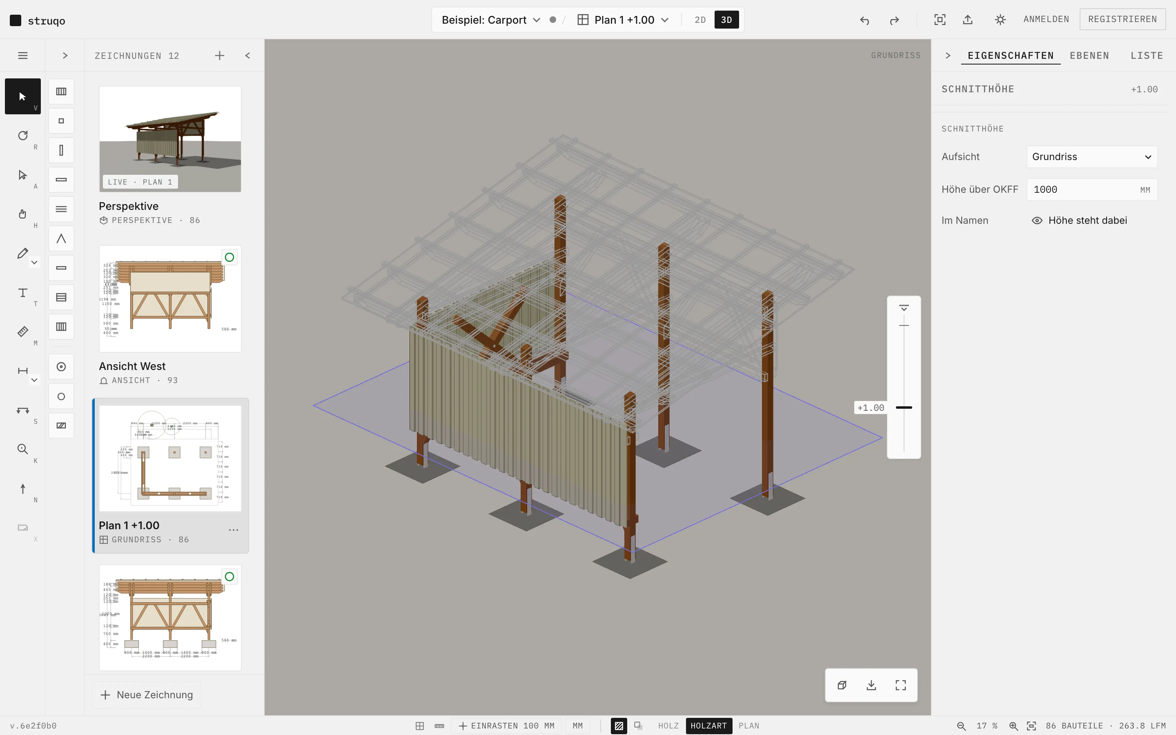
Task: Select the arrow selection tool (V)
Action: coord(22,96)
